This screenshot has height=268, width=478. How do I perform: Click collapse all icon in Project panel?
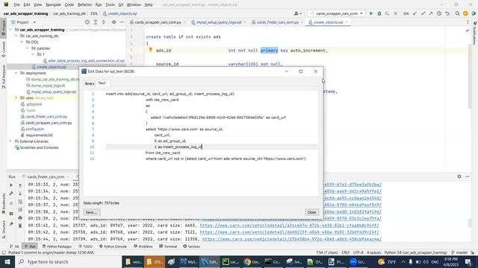[104, 22]
